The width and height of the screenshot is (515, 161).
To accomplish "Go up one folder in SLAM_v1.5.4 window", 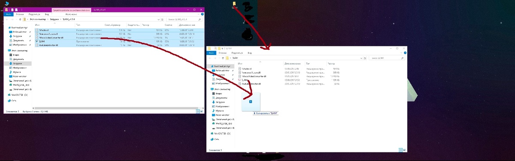I will 20,19.
